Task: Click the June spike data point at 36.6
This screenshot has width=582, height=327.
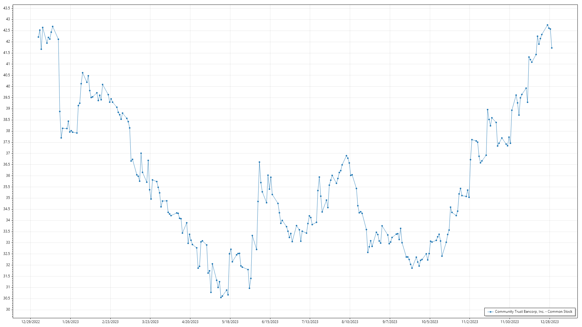Action: coord(259,162)
